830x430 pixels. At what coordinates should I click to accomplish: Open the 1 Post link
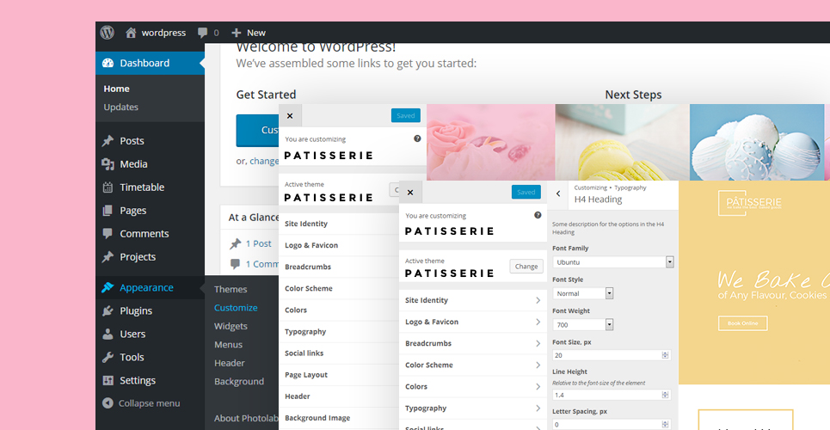click(258, 243)
